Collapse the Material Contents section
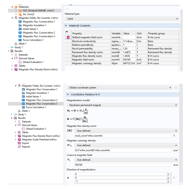The height and width of the screenshot is (189, 188). (x=66, y=26)
